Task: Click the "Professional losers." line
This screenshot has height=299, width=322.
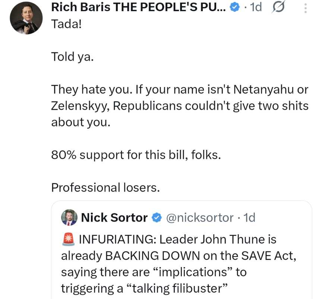Action: click(105, 187)
